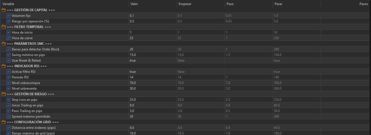Screen dimensions: 371x135
Task: Click the INDICADOR RSI folder icon
Action: tap(4, 66)
